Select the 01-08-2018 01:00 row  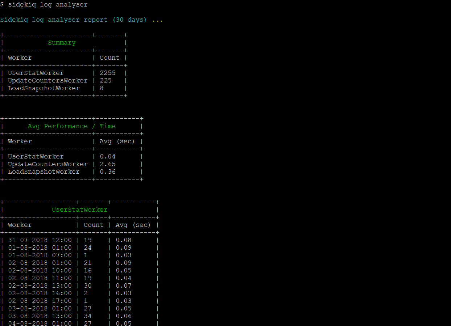(80, 248)
